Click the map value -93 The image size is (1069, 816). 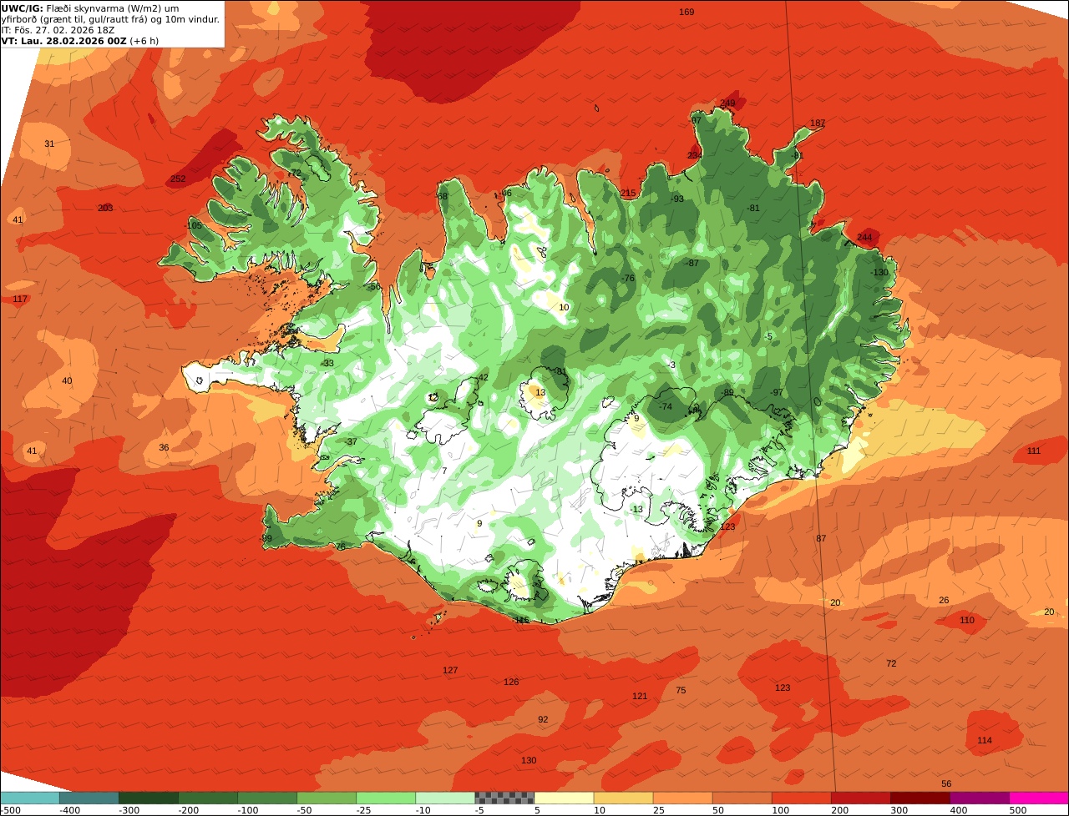676,199
